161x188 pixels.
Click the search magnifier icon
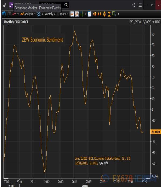66,5
